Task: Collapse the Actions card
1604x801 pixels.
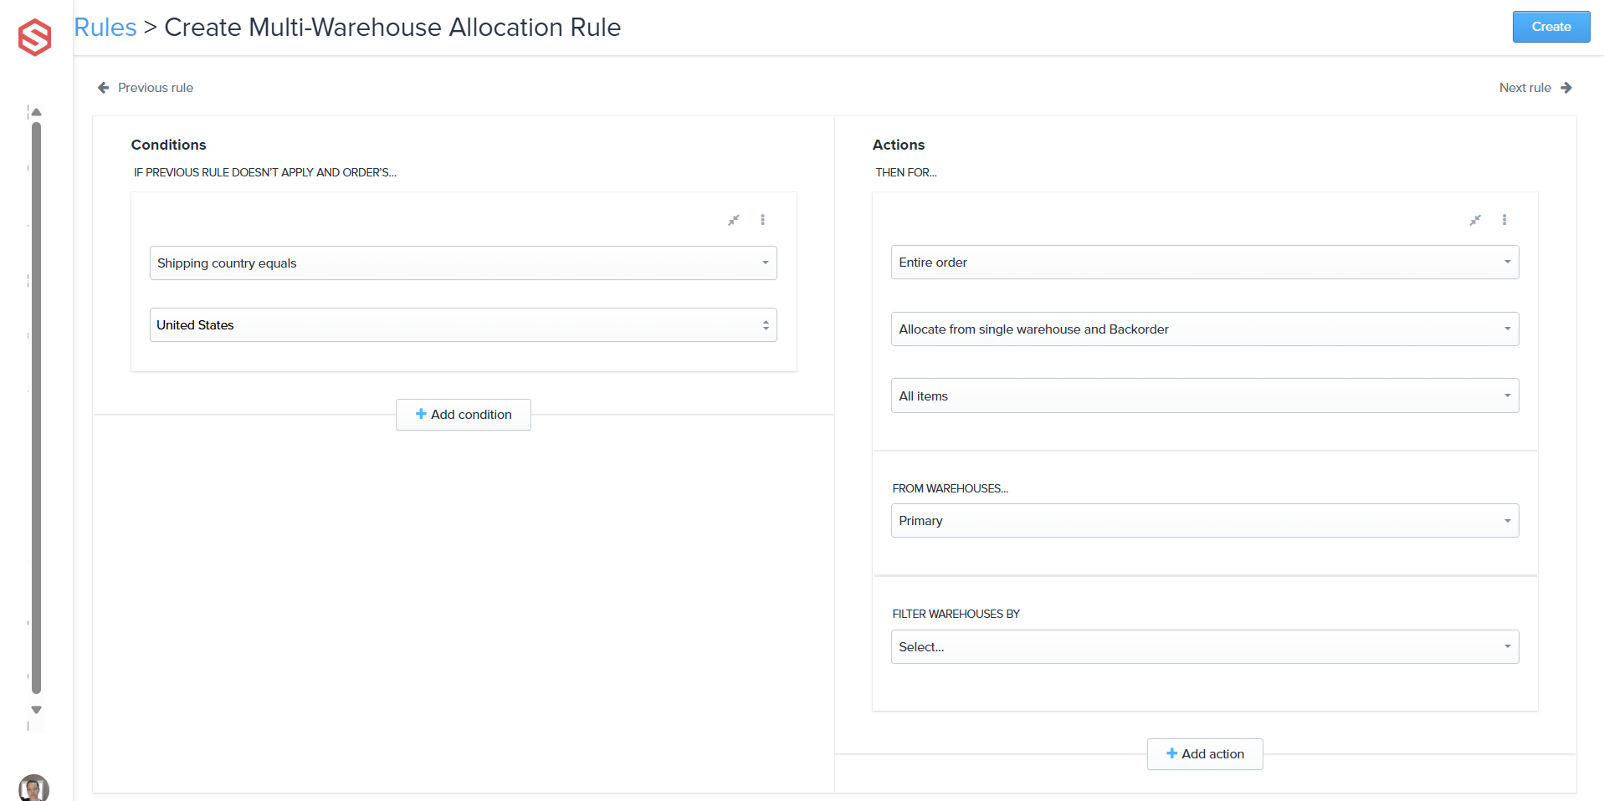Action: point(1474,220)
